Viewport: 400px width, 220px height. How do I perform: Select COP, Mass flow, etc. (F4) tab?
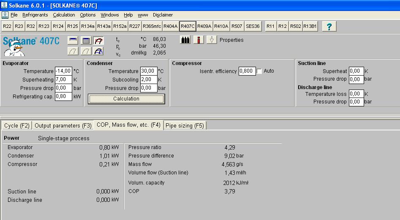click(128, 125)
